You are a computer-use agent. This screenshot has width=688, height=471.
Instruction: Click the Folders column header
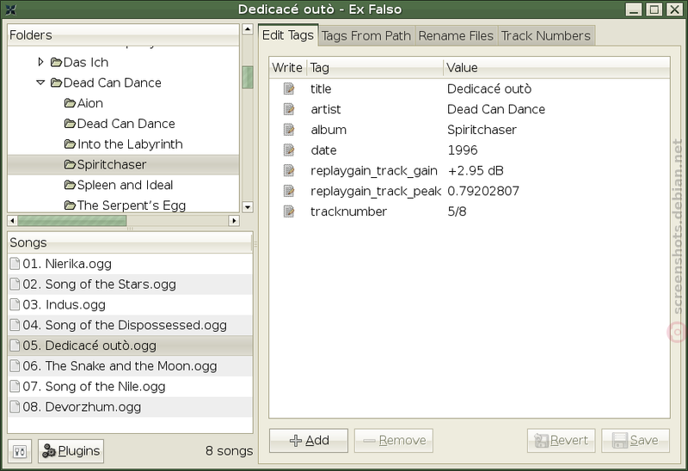click(x=123, y=35)
